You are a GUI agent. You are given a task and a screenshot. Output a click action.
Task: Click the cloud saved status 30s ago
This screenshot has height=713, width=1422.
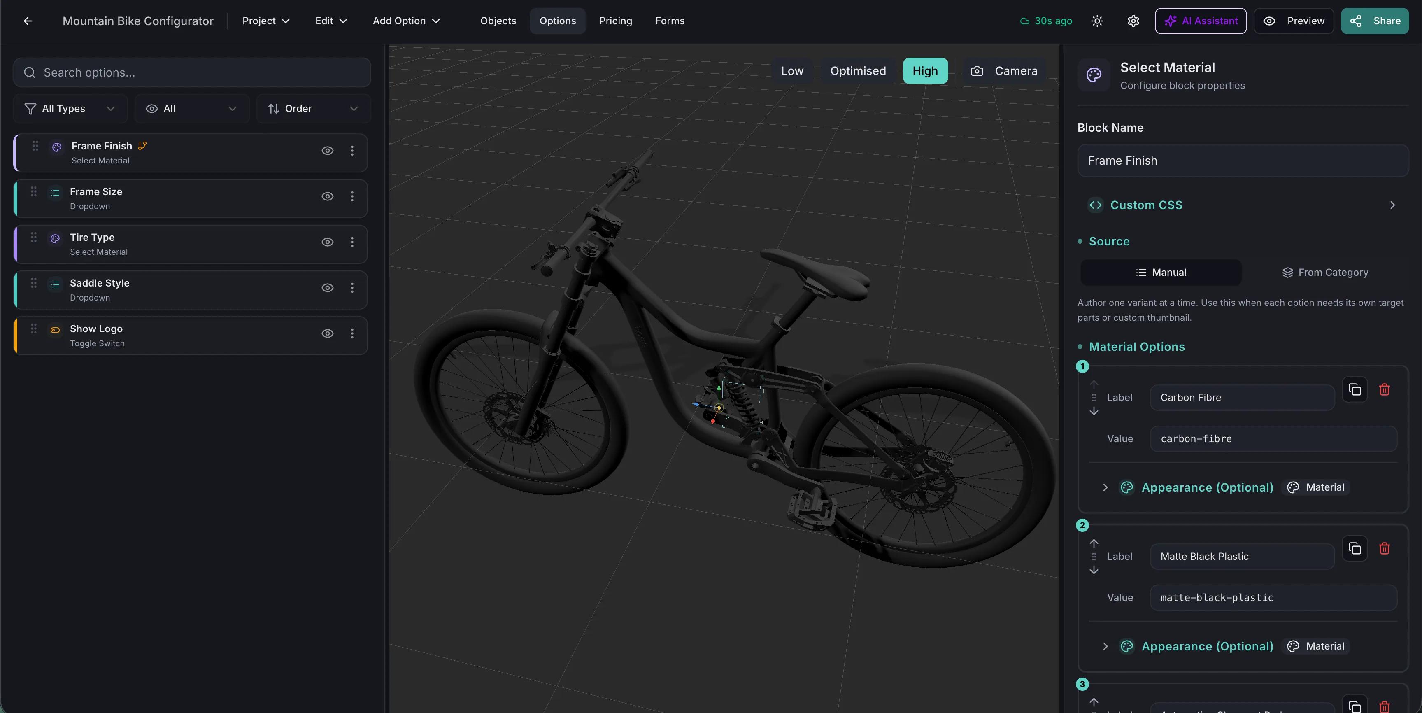pyautogui.click(x=1045, y=21)
